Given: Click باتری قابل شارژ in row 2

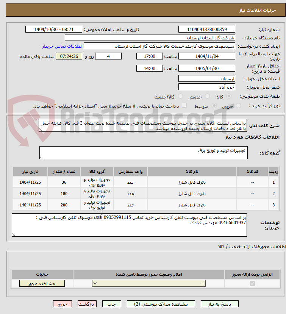Looking at the screenshot, I should coord(192,194).
